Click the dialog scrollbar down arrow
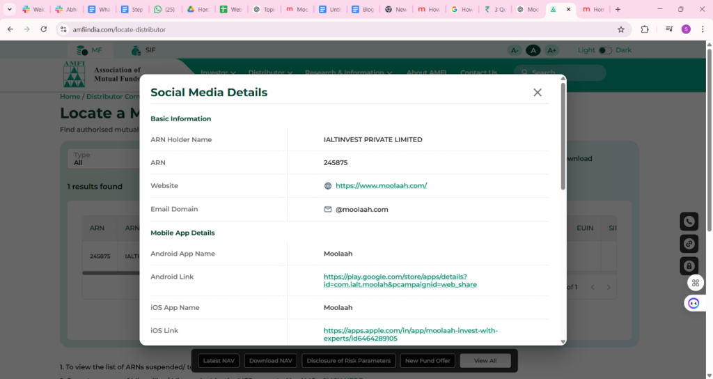713x379 pixels. click(x=563, y=341)
